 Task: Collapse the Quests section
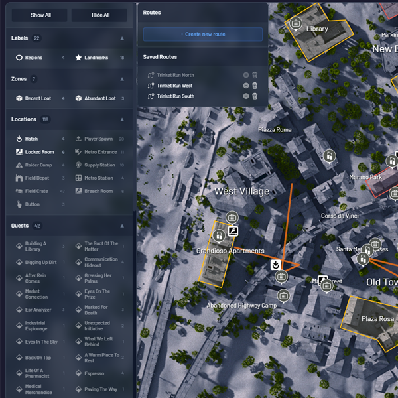pyautogui.click(x=122, y=226)
